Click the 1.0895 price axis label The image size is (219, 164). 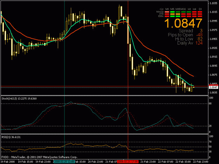click(x=213, y=66)
